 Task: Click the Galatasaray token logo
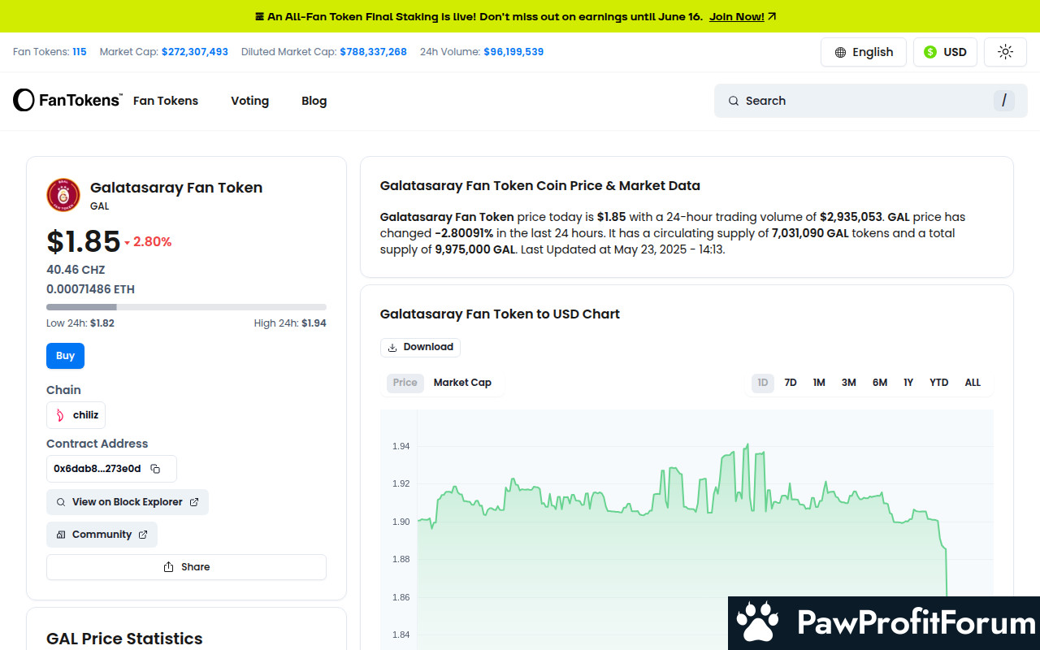63,195
